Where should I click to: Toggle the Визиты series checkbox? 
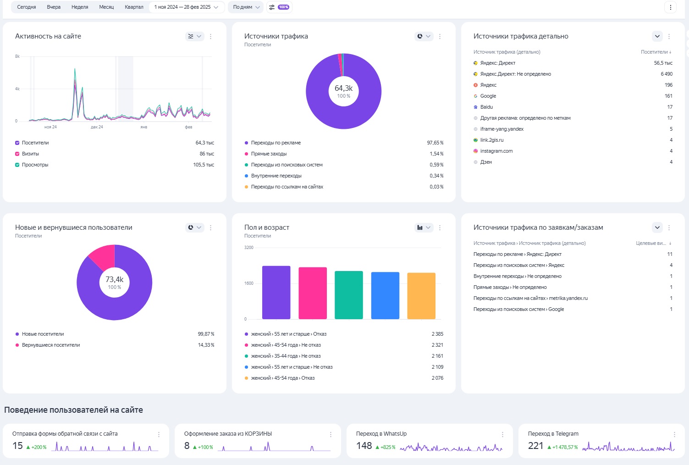pos(17,154)
